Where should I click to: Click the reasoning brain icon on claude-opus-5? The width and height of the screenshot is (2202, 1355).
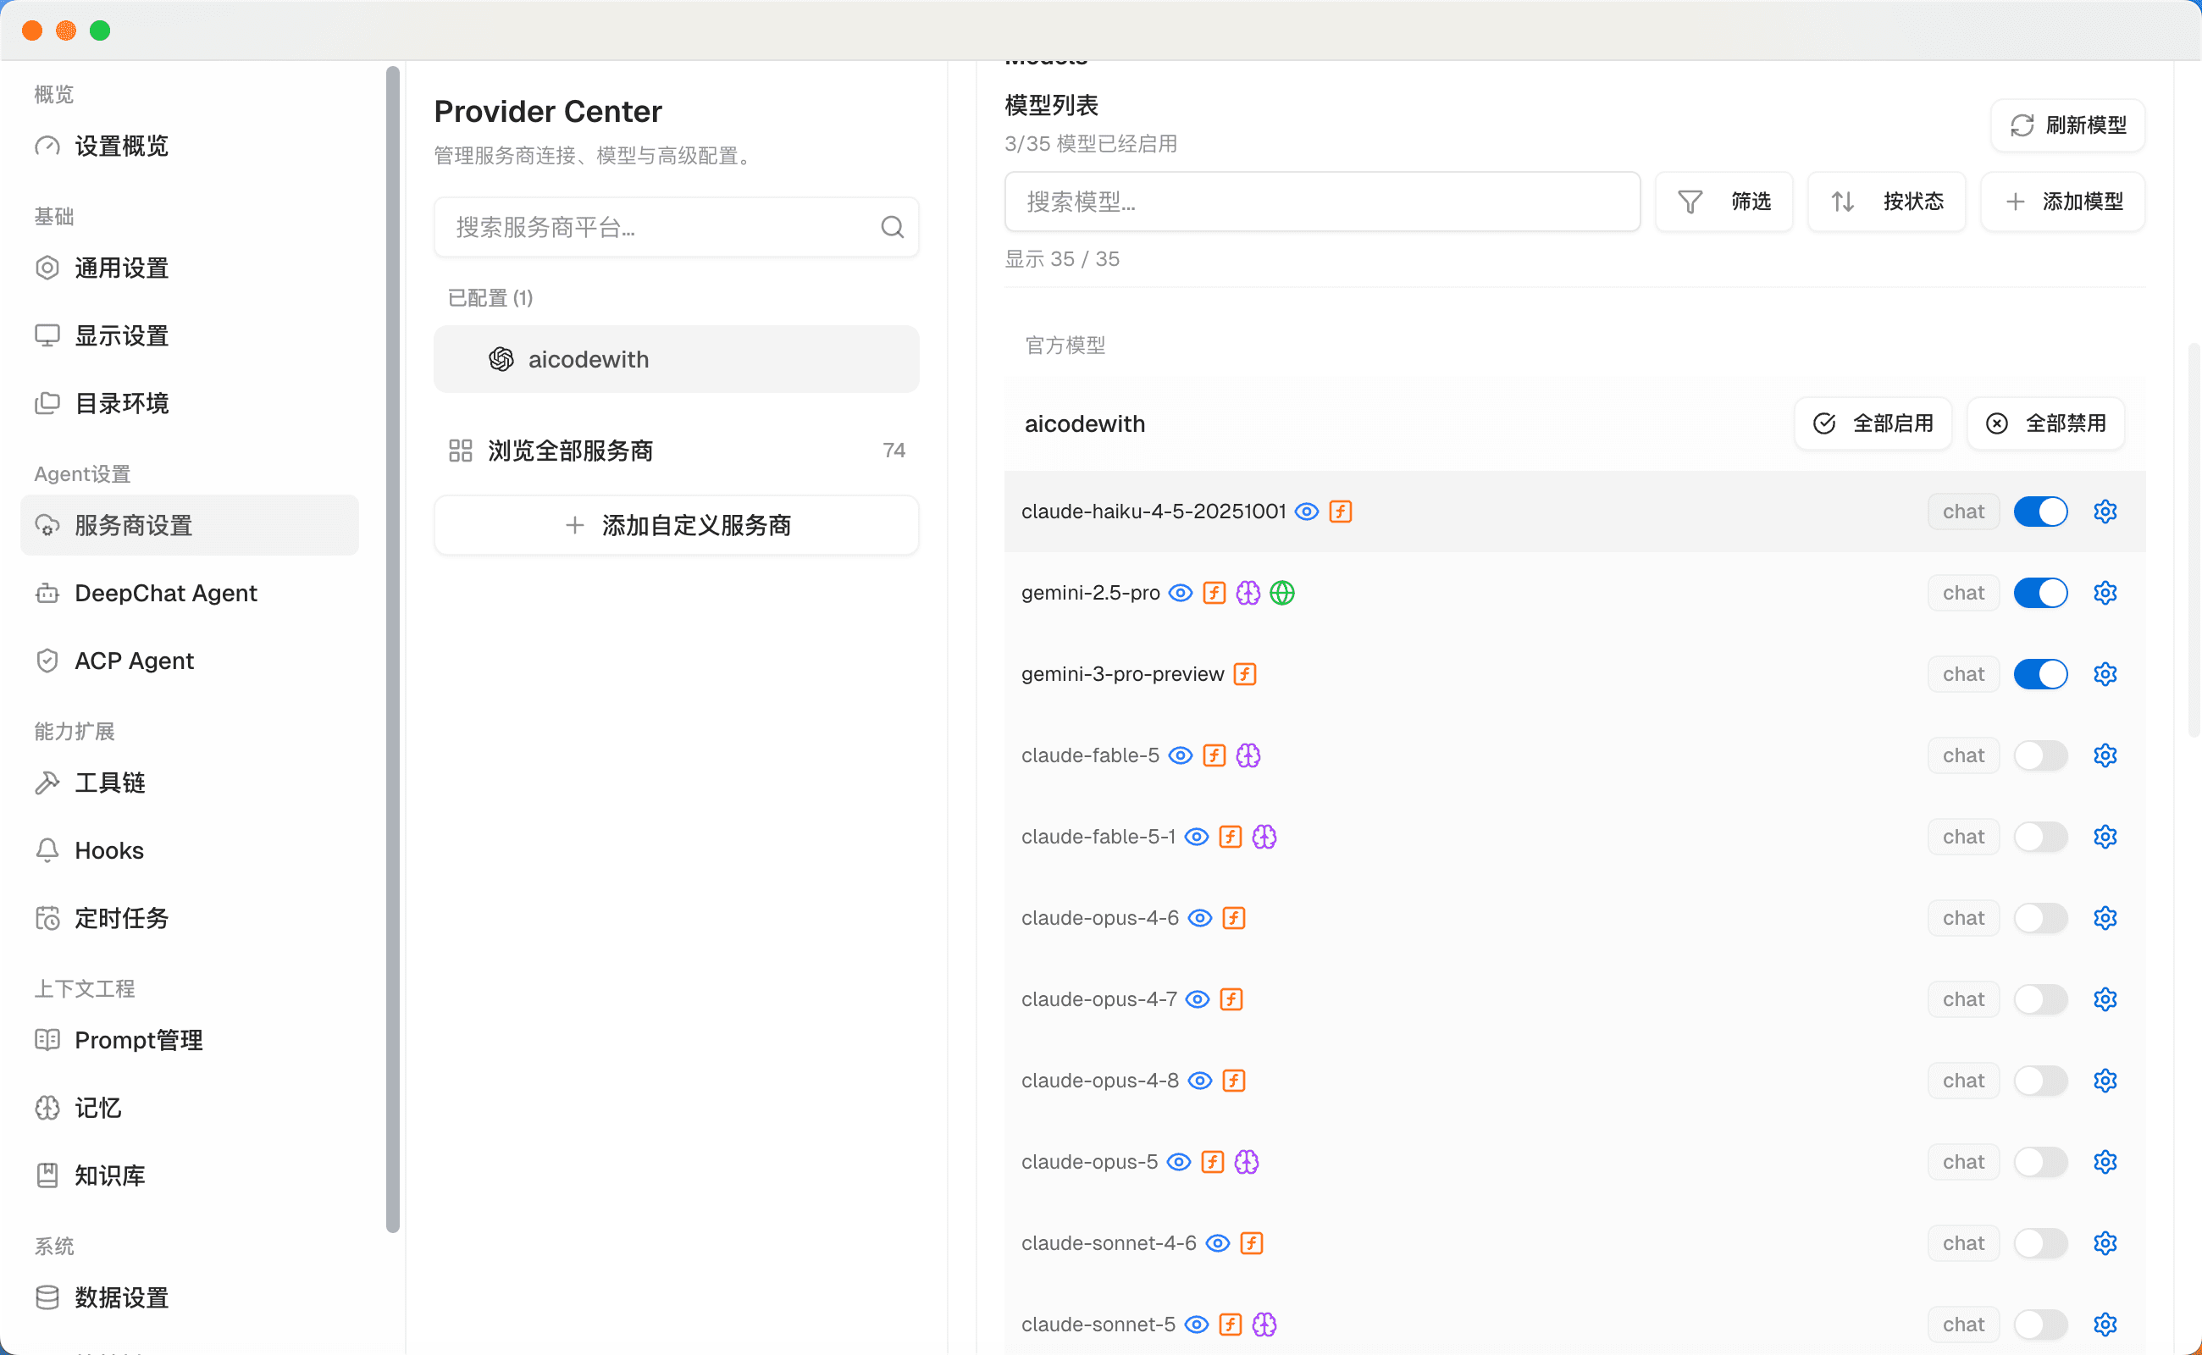point(1246,1161)
